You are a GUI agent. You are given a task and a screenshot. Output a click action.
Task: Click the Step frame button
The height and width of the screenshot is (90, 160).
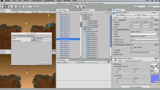tap(84, 7)
